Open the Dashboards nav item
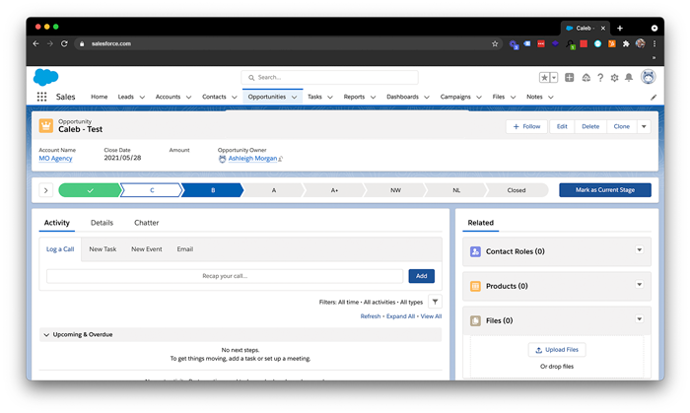This screenshot has height=413, width=690. click(x=402, y=97)
